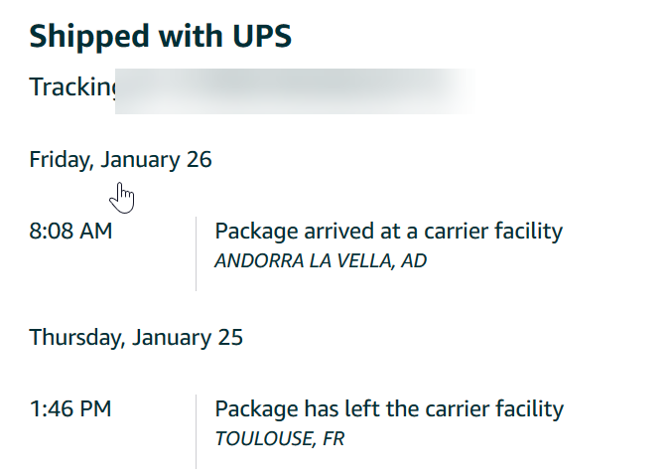Click the 1:46 PM timestamp

tap(69, 408)
